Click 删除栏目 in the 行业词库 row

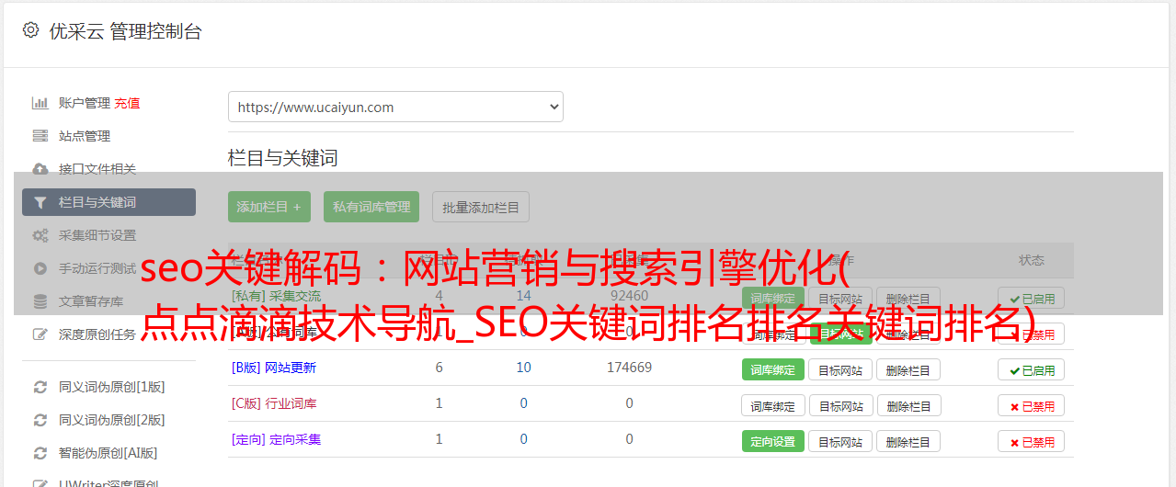click(908, 405)
